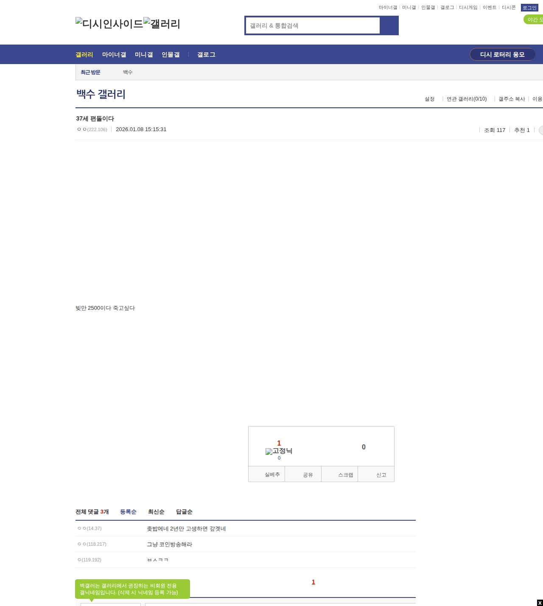
Task: Click the 공유 share button
Action: tap(303, 474)
